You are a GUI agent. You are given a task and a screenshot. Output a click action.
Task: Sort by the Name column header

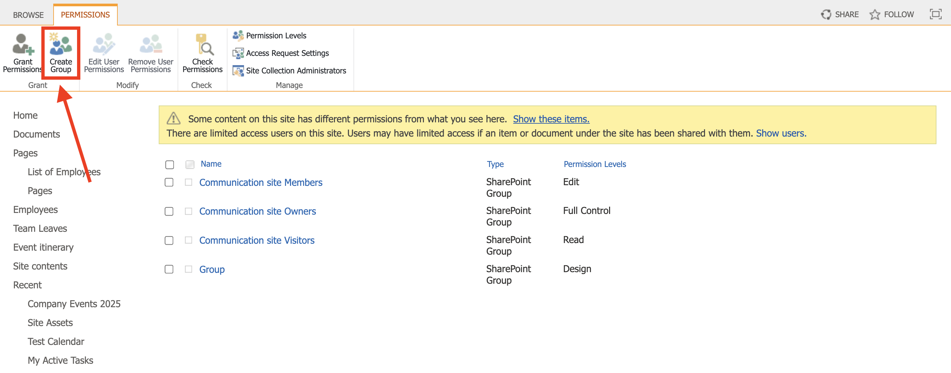point(211,164)
